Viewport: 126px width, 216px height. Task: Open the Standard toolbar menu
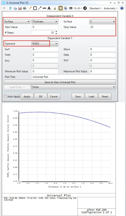point(96,8)
